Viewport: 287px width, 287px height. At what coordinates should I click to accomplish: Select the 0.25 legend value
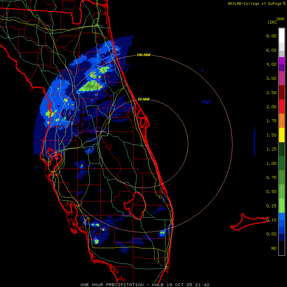click(x=271, y=206)
